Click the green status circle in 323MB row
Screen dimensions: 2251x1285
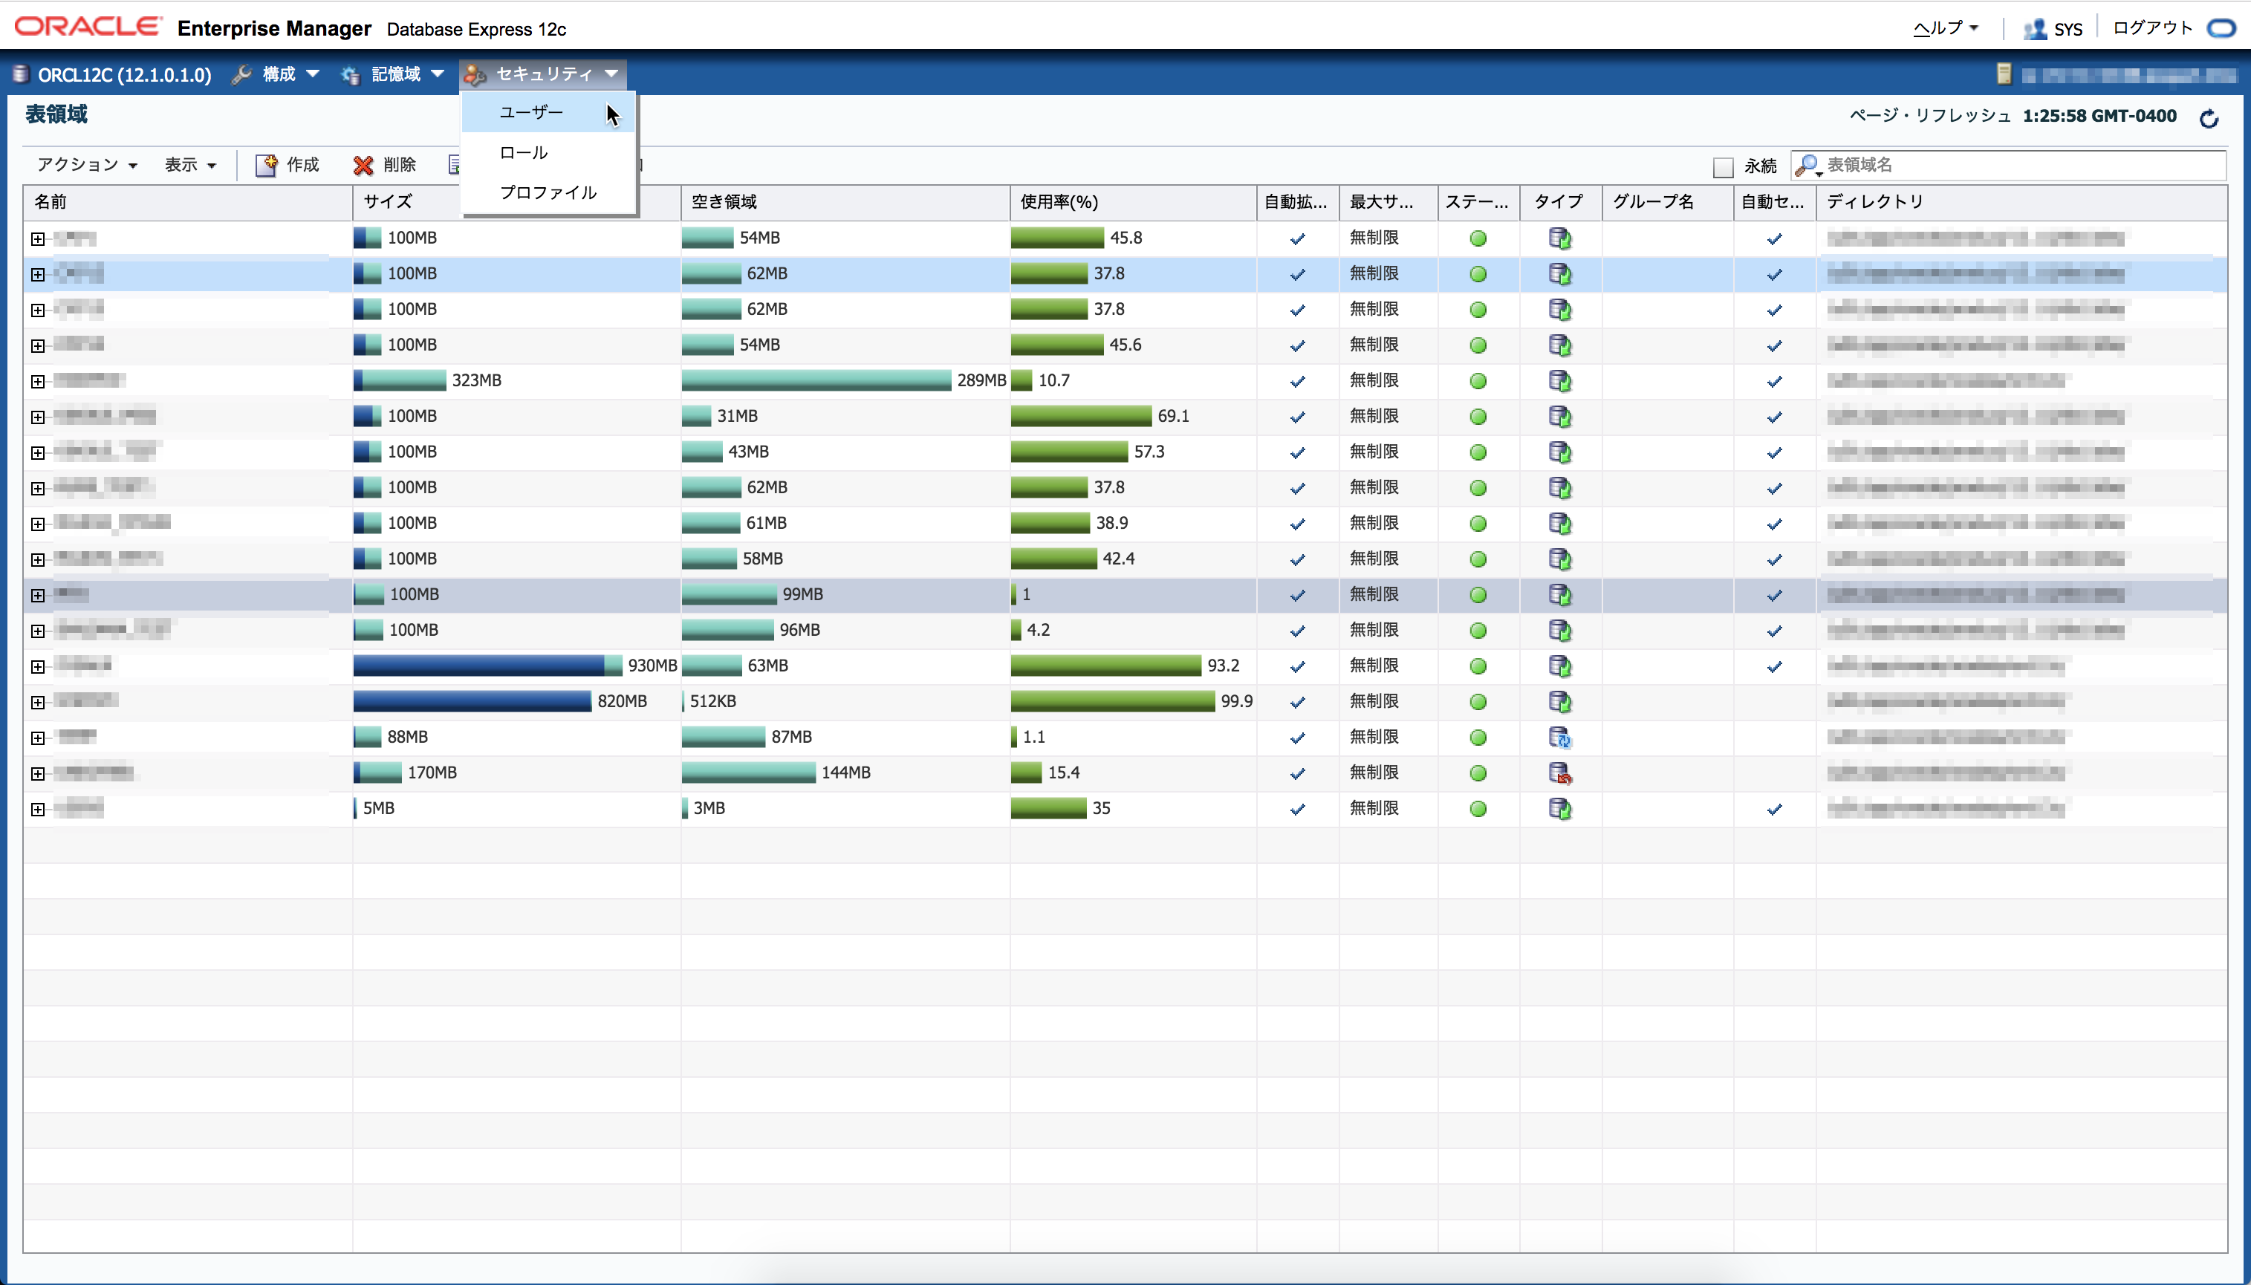(x=1478, y=381)
